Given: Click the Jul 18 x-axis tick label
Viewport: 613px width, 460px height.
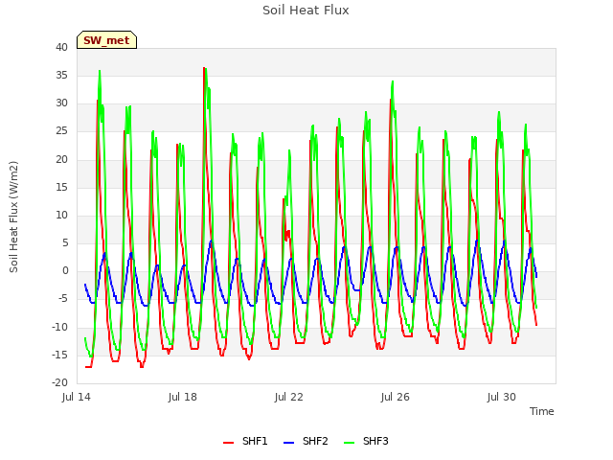Looking at the screenshot, I should 183,397.
